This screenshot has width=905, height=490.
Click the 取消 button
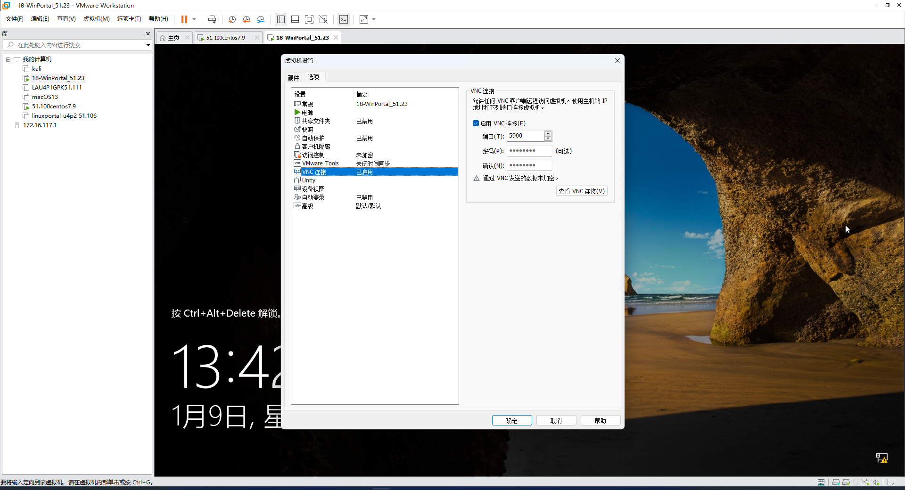coord(556,421)
